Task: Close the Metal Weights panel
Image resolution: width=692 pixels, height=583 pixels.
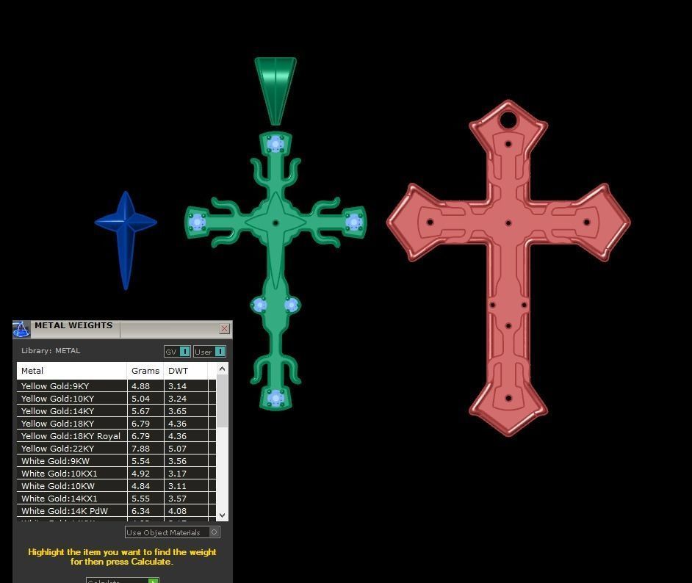Action: [224, 328]
